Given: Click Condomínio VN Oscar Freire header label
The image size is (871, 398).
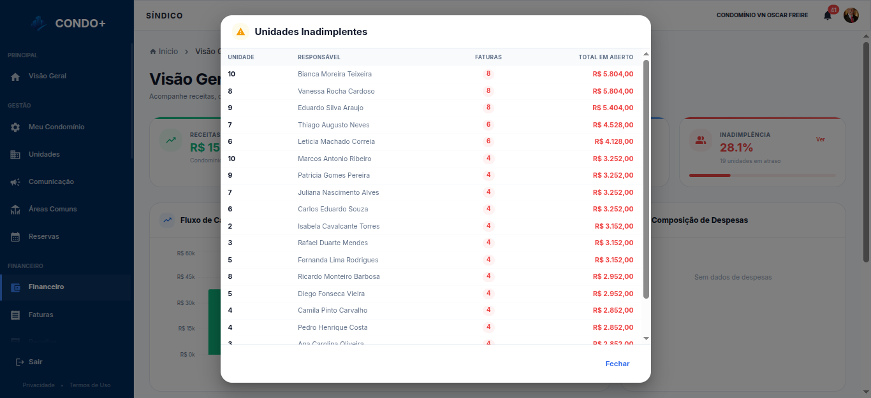Looking at the screenshot, I should tap(763, 15).
